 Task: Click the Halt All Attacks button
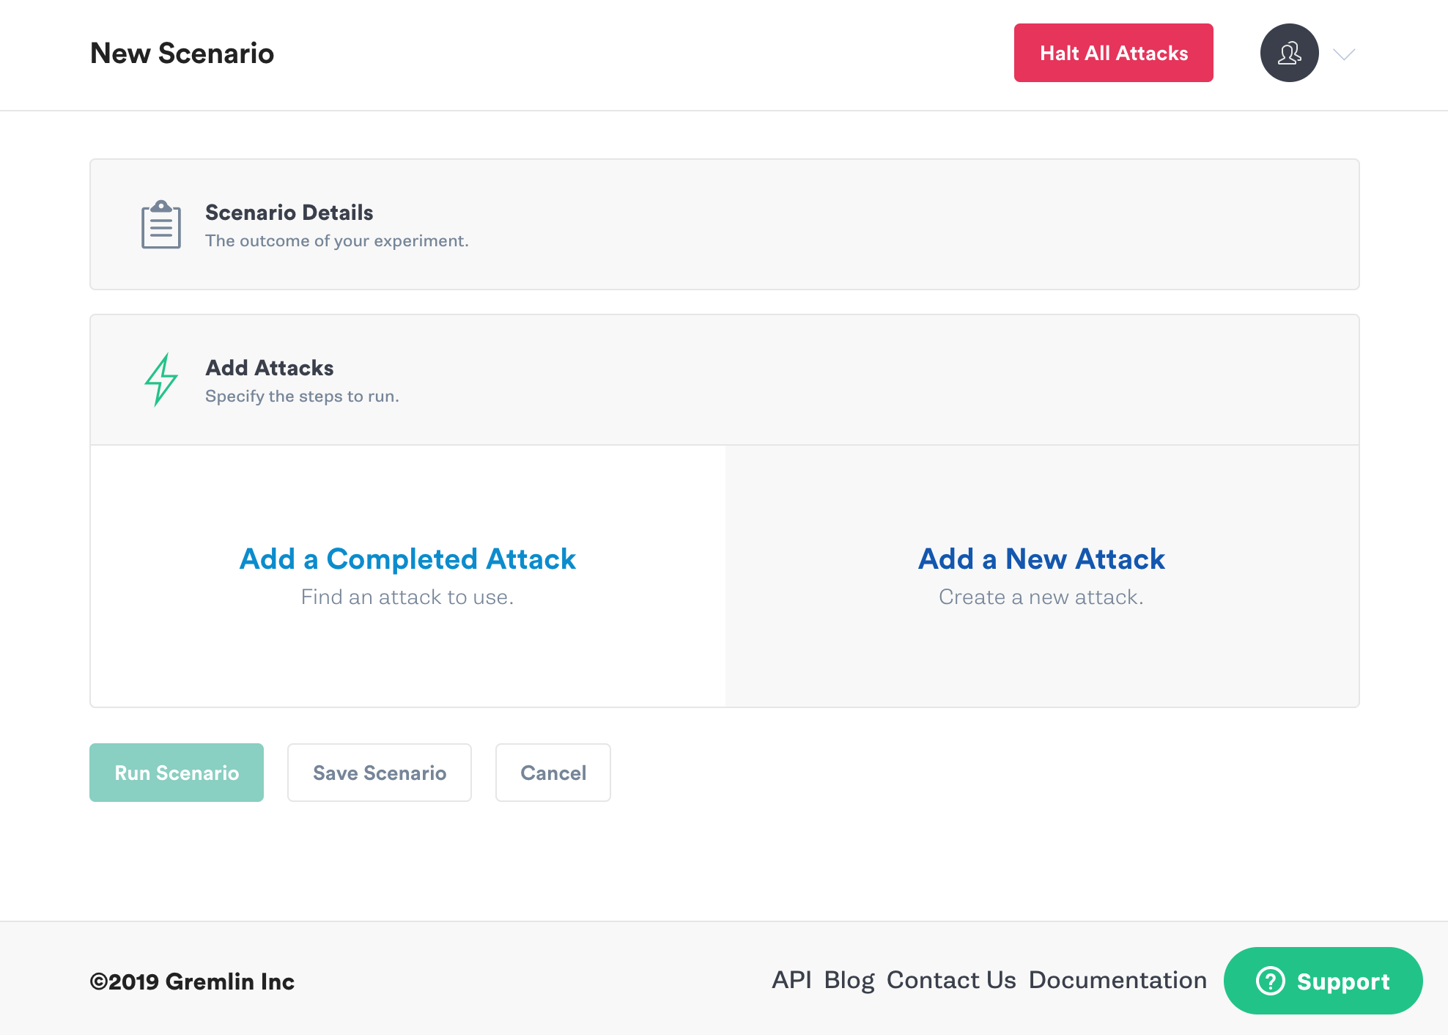(1113, 53)
